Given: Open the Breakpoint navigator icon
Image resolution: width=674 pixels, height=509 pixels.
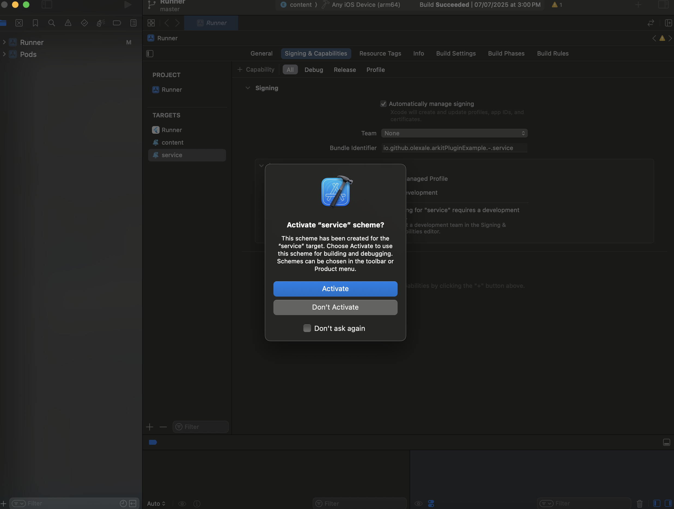Looking at the screenshot, I should [117, 23].
